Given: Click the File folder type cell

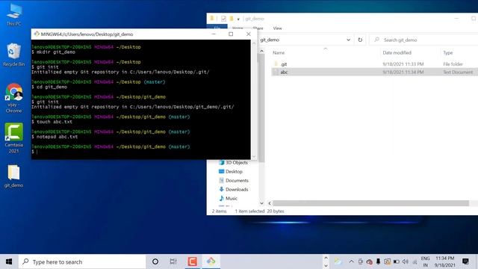Looking at the screenshot, I should tap(453, 64).
